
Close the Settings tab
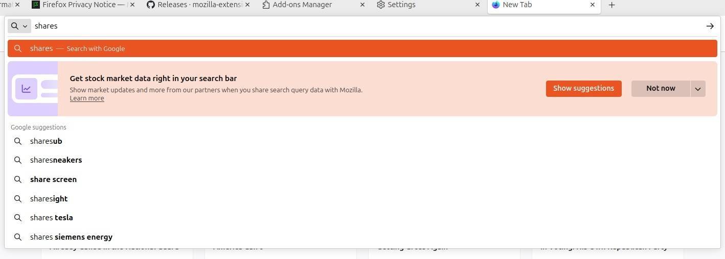478,5
